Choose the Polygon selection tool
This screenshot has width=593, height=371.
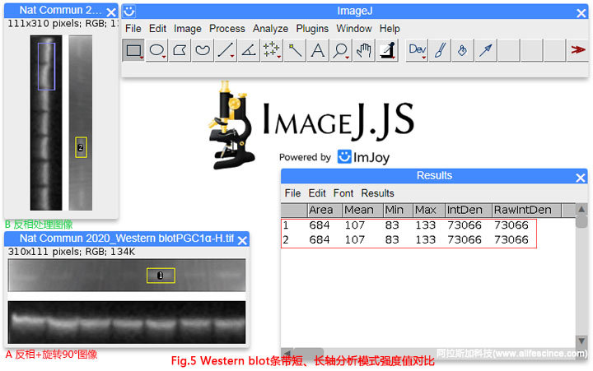tap(180, 51)
